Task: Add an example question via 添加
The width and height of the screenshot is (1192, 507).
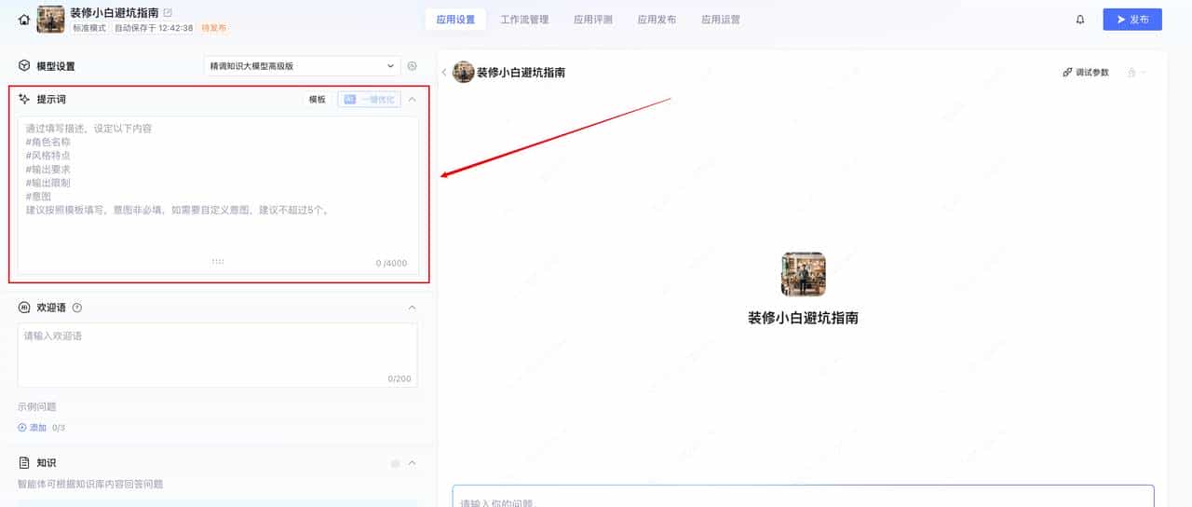Action: (x=33, y=428)
